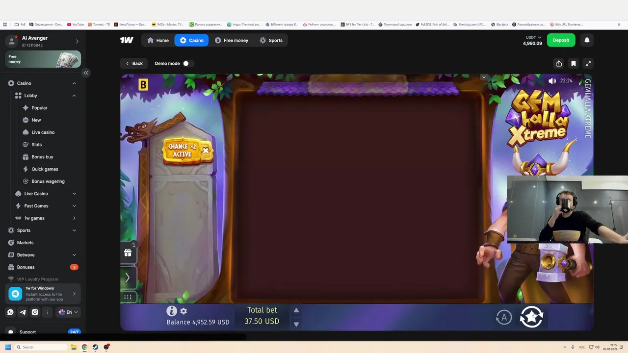The width and height of the screenshot is (628, 353).
Task: Increase total bet with up arrow
Action: point(296,310)
